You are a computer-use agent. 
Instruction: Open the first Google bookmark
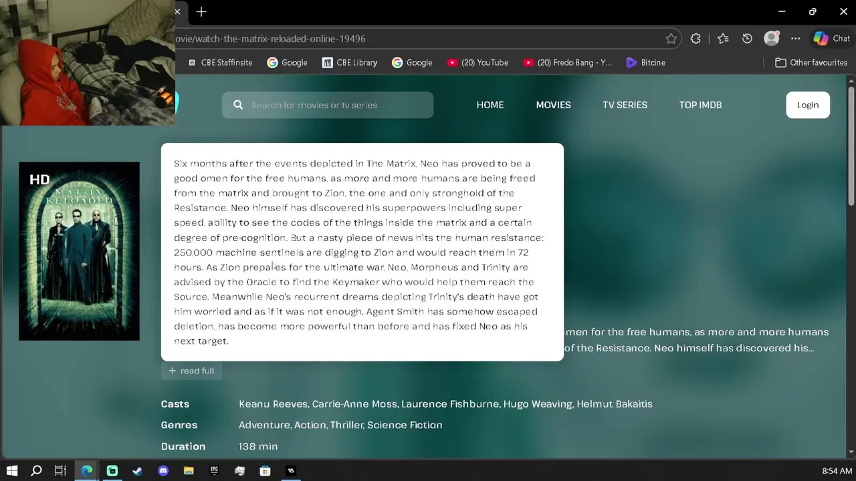click(x=287, y=62)
